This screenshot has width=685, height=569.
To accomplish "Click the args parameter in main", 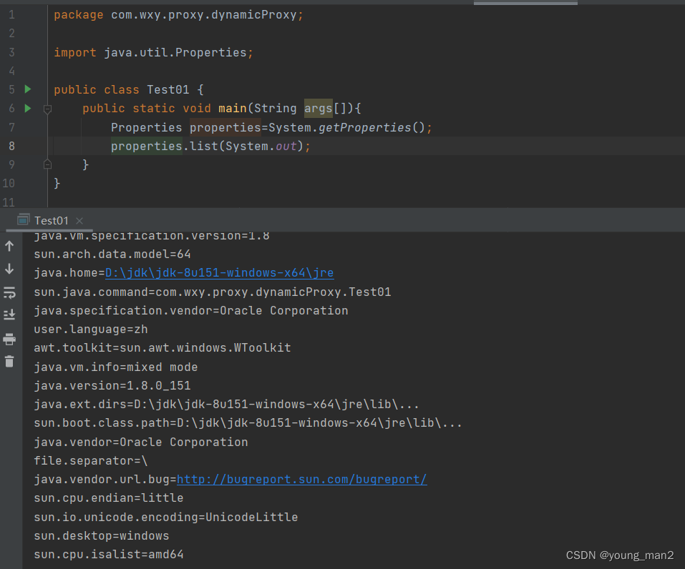I will (318, 108).
